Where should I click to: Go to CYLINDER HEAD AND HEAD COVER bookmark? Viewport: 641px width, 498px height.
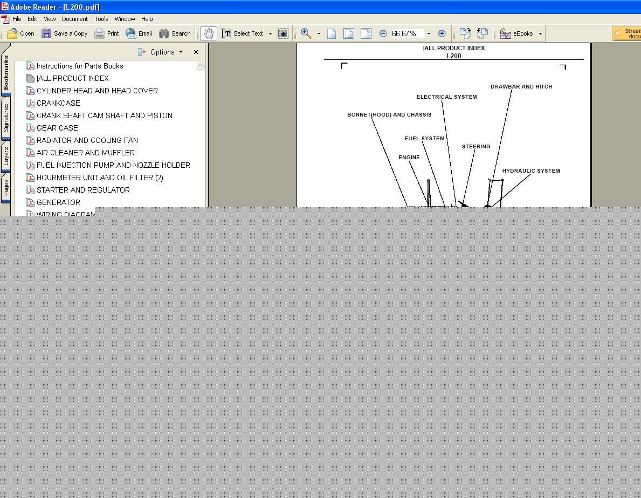click(97, 91)
